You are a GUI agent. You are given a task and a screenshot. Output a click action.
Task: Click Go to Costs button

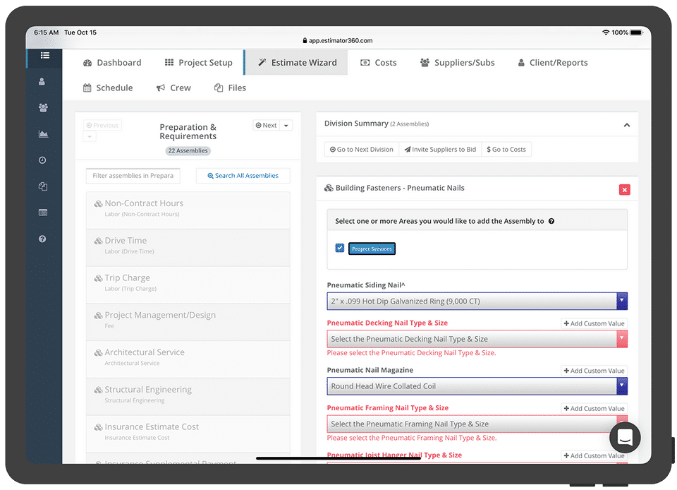(x=506, y=150)
